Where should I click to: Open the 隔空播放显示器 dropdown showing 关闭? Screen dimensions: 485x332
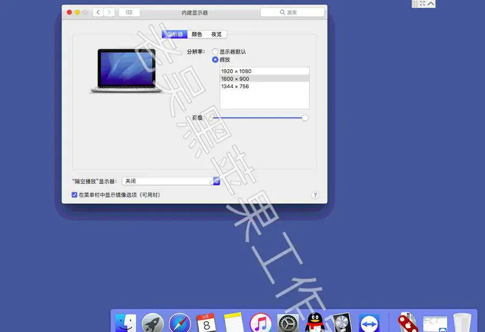171,181
